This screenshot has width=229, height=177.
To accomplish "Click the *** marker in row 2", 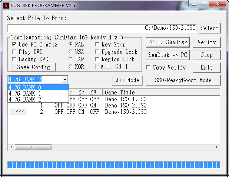I will point(20,112).
